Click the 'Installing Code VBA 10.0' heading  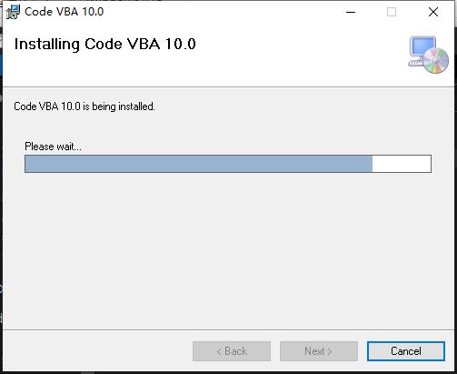click(105, 45)
